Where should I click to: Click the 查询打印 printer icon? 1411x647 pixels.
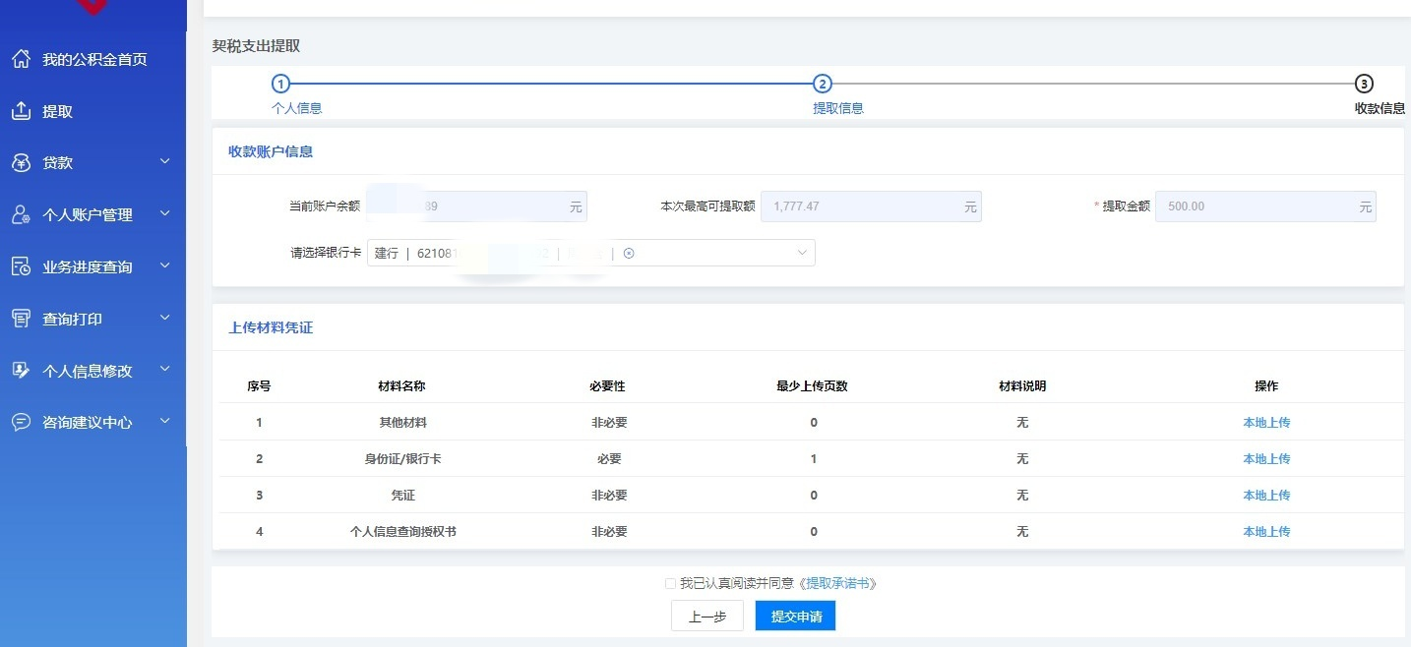(21, 319)
